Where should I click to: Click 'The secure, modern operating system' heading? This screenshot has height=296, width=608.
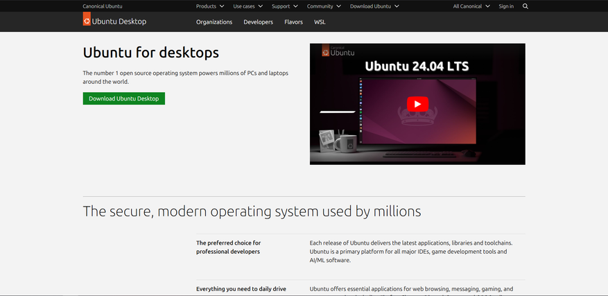252,211
